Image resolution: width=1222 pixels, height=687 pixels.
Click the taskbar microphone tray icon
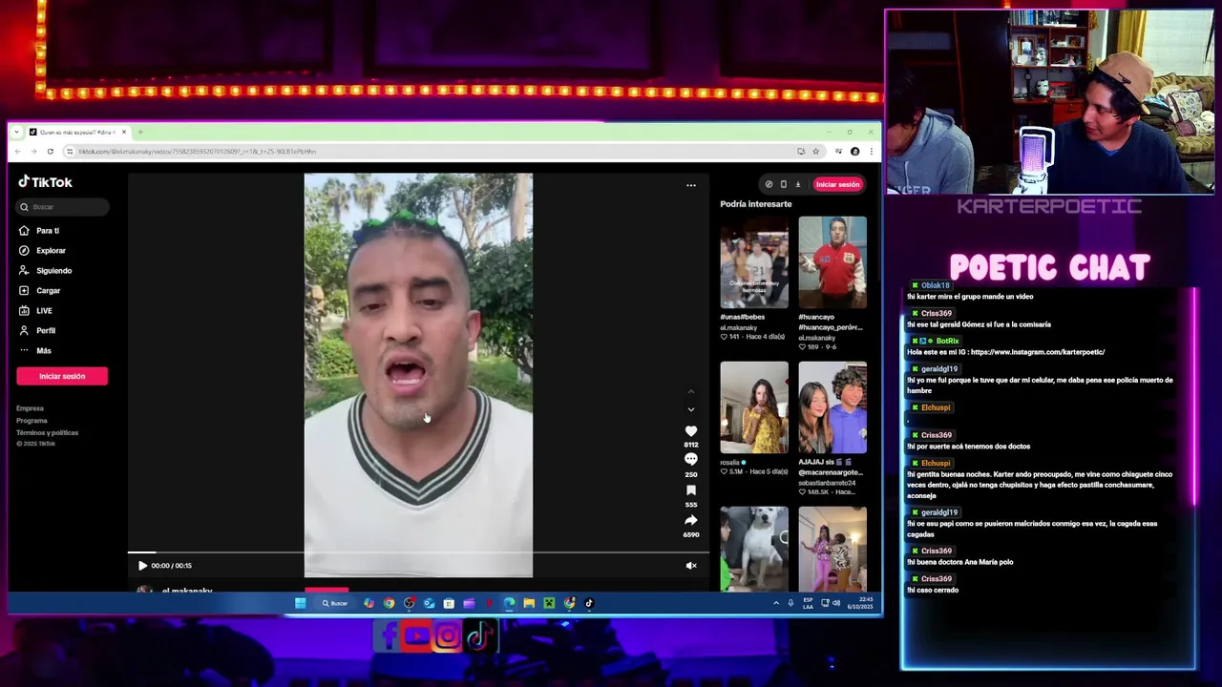(790, 603)
